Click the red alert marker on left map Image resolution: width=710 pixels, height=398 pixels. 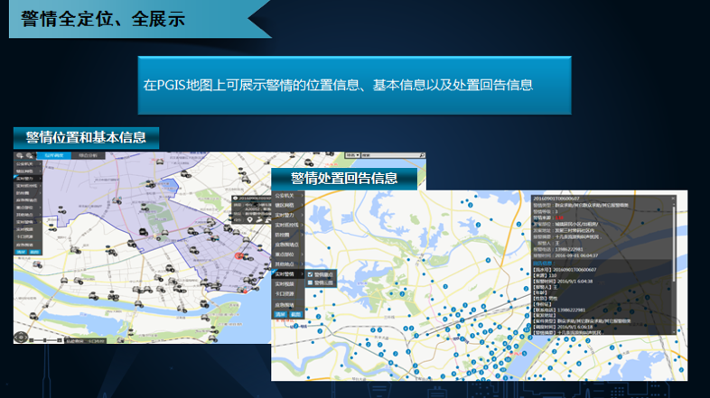238,255
